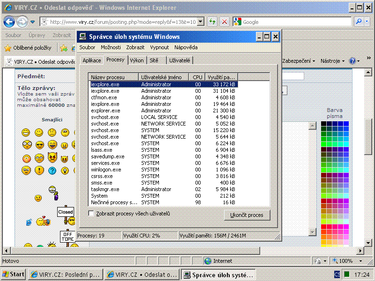
Task: Click the Ukončit proces button
Action: (247, 215)
